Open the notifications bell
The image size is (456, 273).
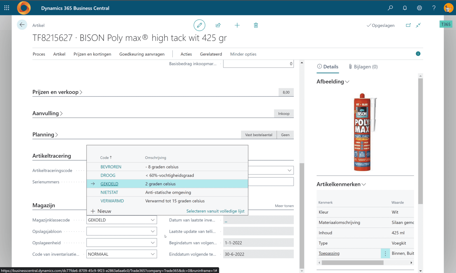coord(405,8)
